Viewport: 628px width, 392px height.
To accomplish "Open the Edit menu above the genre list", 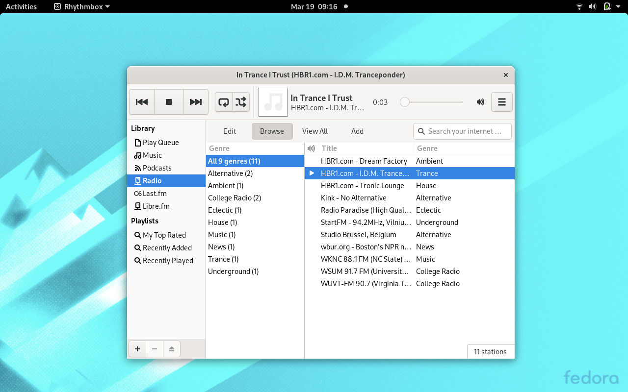I will (x=229, y=131).
